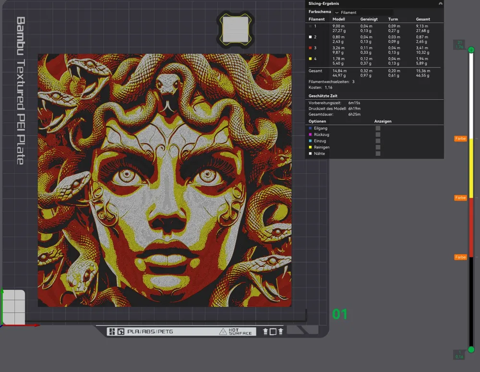Click the Kosten: 1,16 line
The image size is (480, 372).
[x=320, y=87]
